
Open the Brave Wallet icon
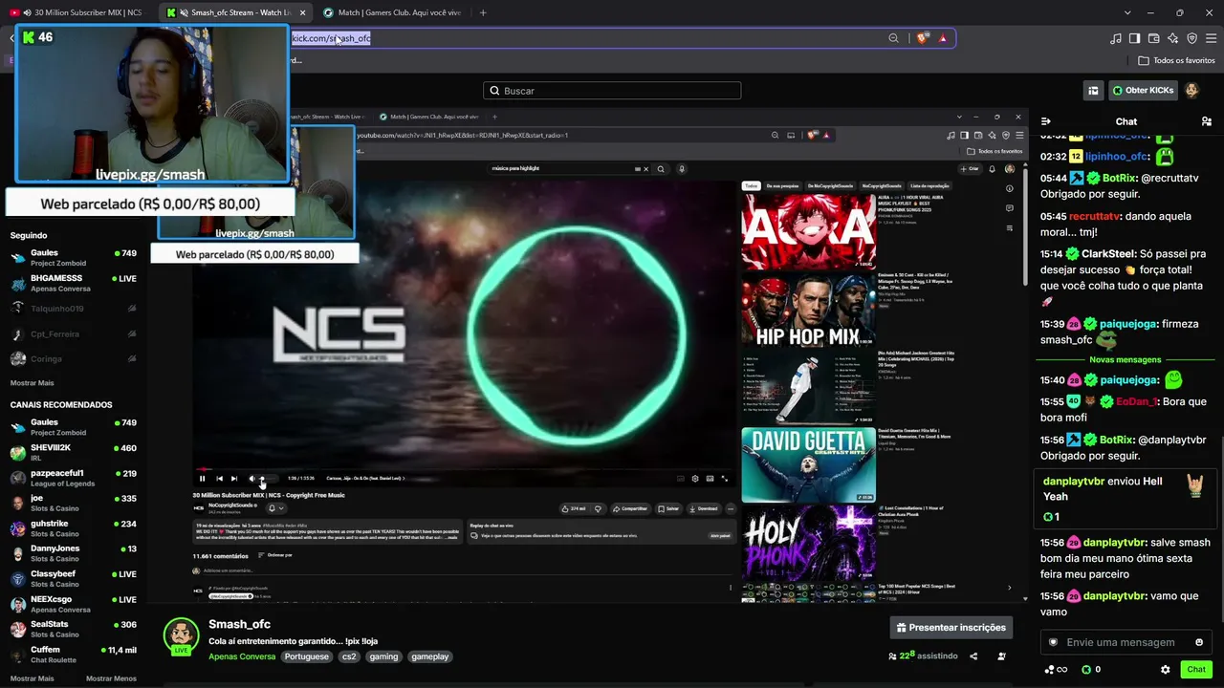(x=1153, y=38)
